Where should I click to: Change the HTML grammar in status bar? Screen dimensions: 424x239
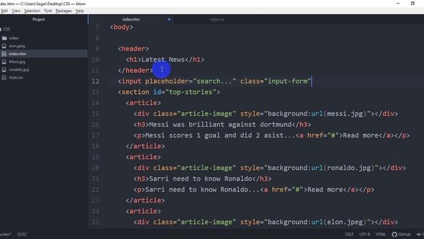(380, 234)
